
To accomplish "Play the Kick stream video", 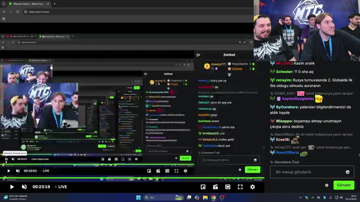I will coord(12,187).
